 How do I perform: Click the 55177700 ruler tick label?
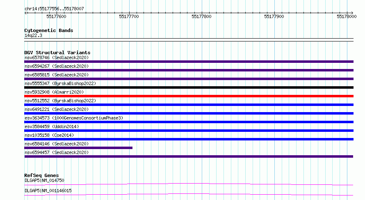click(x=129, y=16)
